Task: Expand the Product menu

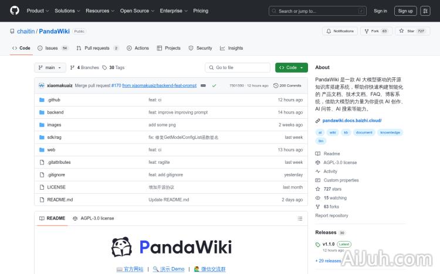Action: click(x=38, y=11)
